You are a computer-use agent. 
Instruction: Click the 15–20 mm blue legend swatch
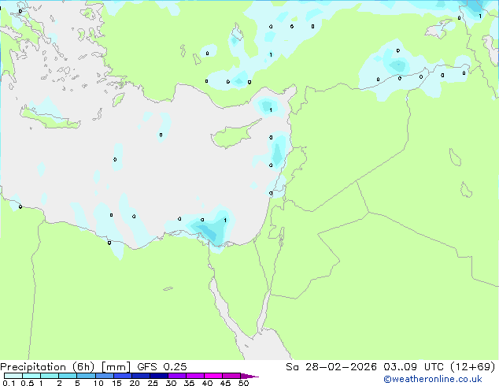[x=122, y=376]
